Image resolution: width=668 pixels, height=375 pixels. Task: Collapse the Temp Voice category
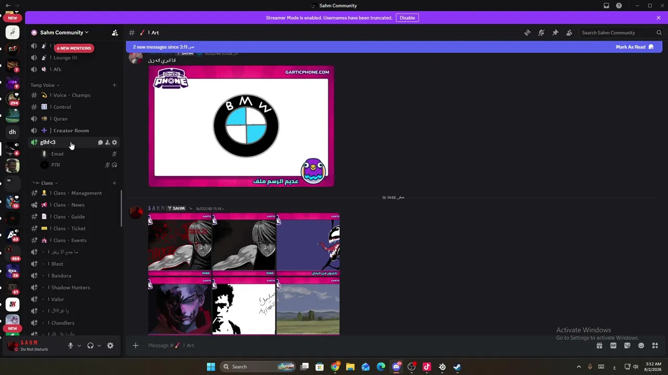point(45,85)
